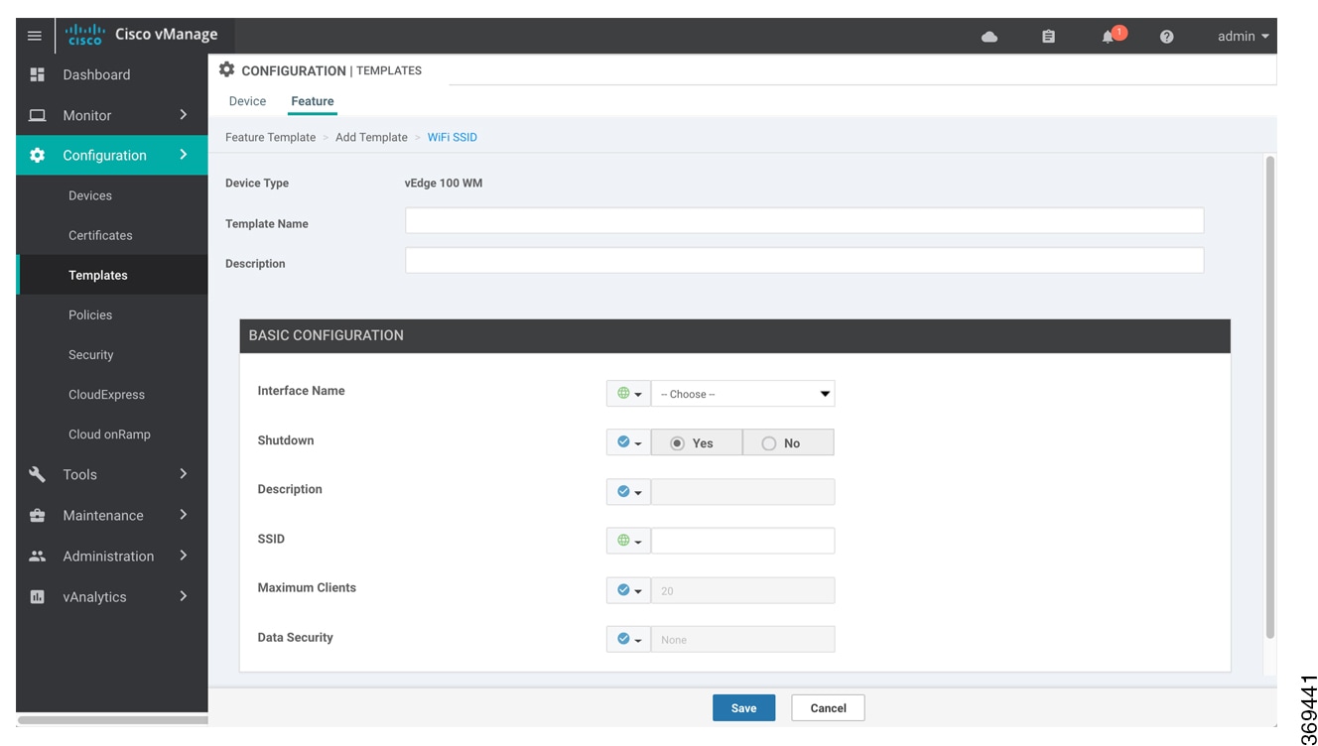Screen dimensions: 1318x746
Task: Select No for Shutdown
Action: click(788, 442)
